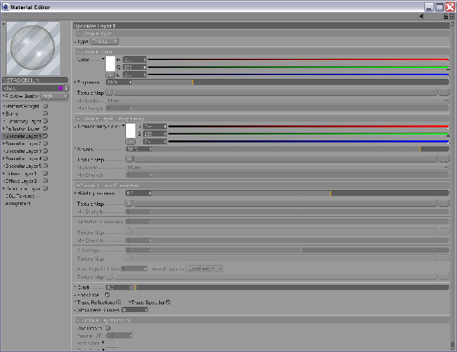Click small button under Transparency Color swatch

pyautogui.click(x=131, y=142)
